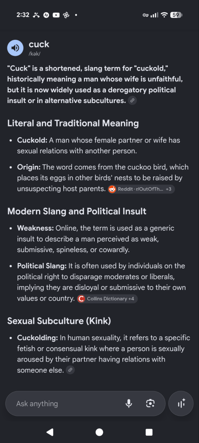Tap the Android recent apps square button
The height and width of the screenshot is (443, 199).
point(149,432)
